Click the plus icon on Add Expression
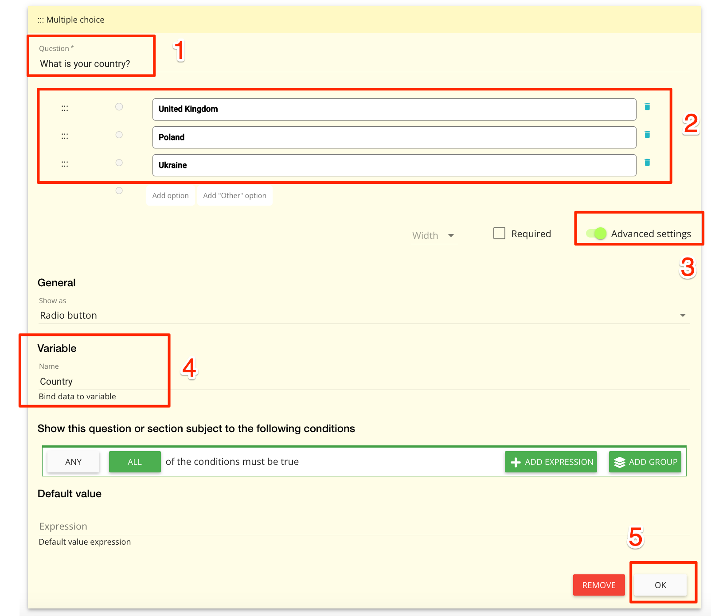 click(516, 462)
